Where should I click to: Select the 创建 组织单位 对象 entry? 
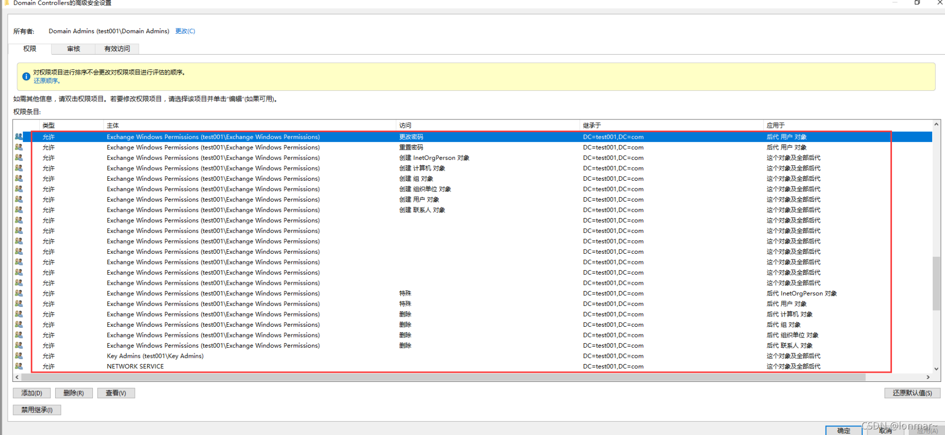425,189
